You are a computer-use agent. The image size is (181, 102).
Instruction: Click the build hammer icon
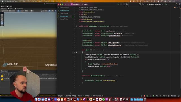point(140,4)
